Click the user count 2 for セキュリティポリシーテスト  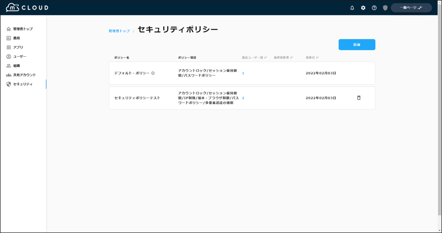243,98
